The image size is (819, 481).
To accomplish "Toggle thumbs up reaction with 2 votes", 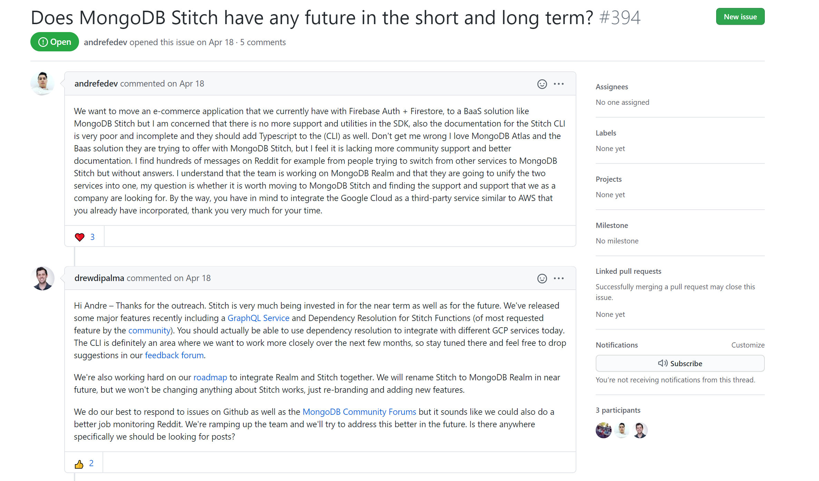I will coord(84,463).
